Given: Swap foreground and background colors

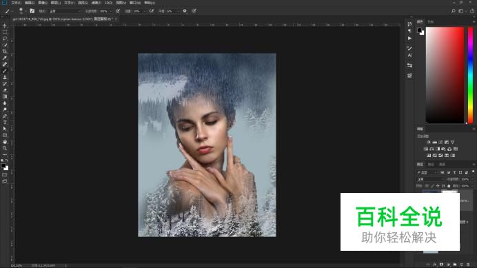Looking at the screenshot, I should [7, 161].
